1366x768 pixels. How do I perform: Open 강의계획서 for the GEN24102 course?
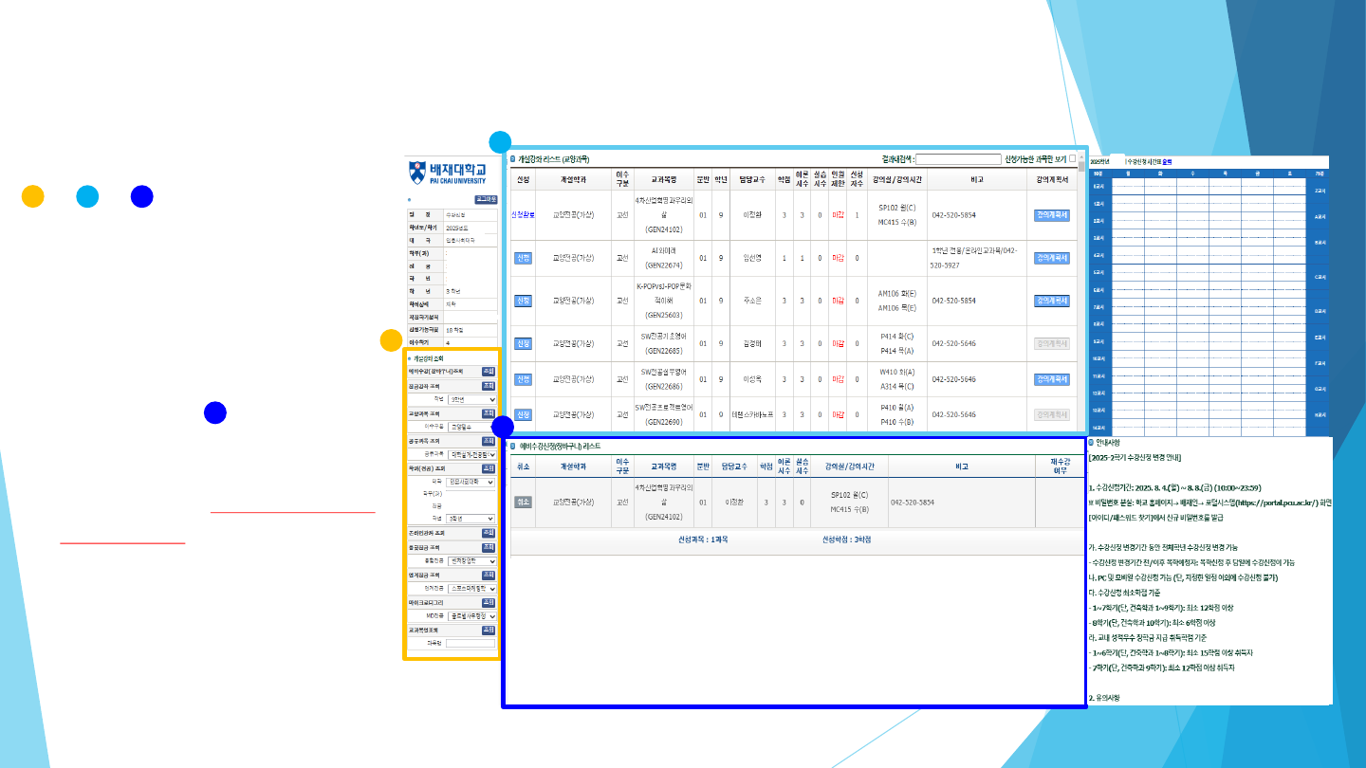point(1051,215)
